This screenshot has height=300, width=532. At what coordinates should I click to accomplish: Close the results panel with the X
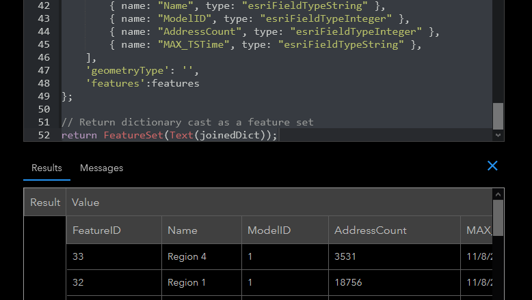492,166
